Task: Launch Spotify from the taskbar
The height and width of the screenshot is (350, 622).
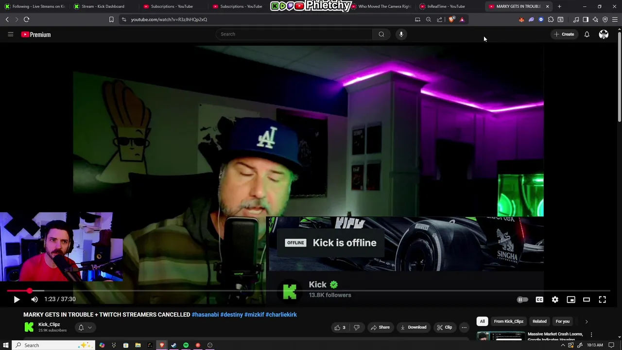Action: coord(186,345)
